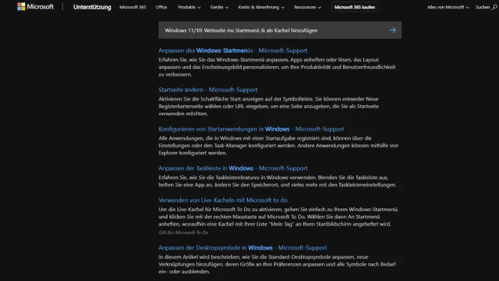Expand the Alles von Microsoft dropdown
Viewport: 499px width, 281px height.
(448, 7)
